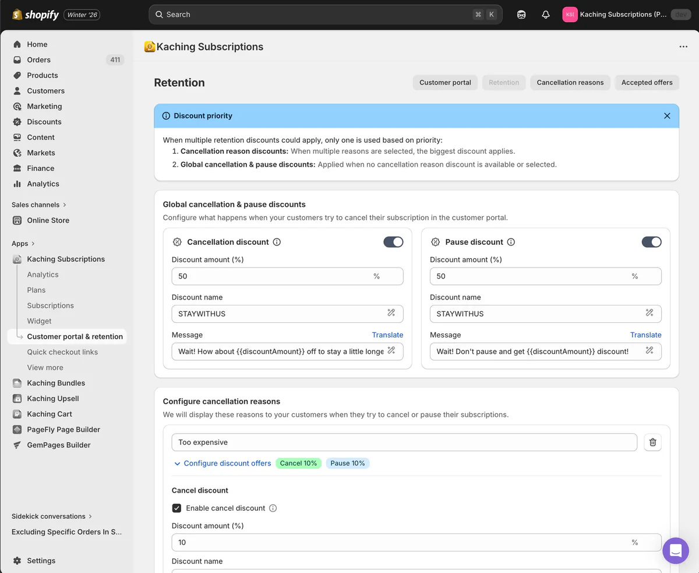Expand the Apps section chevron
Viewport: 699px width, 573px height.
33,244
